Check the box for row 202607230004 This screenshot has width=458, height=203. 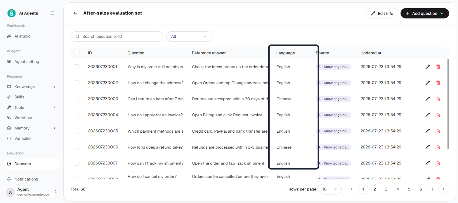[77, 115]
